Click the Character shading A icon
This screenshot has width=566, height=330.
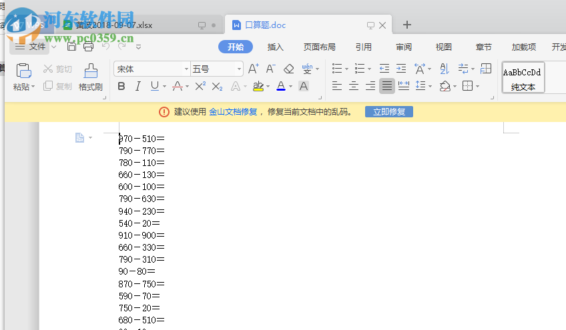tap(304, 86)
